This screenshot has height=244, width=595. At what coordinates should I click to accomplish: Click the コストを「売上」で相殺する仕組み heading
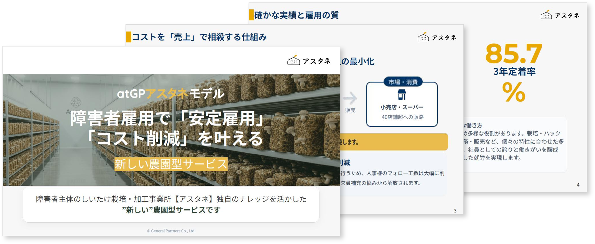point(199,37)
